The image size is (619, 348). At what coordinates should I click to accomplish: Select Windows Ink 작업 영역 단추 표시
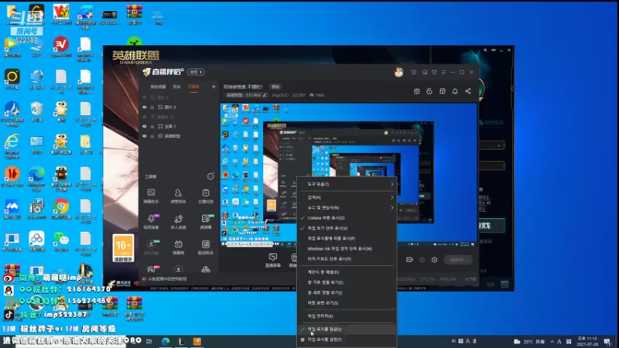coord(347,248)
